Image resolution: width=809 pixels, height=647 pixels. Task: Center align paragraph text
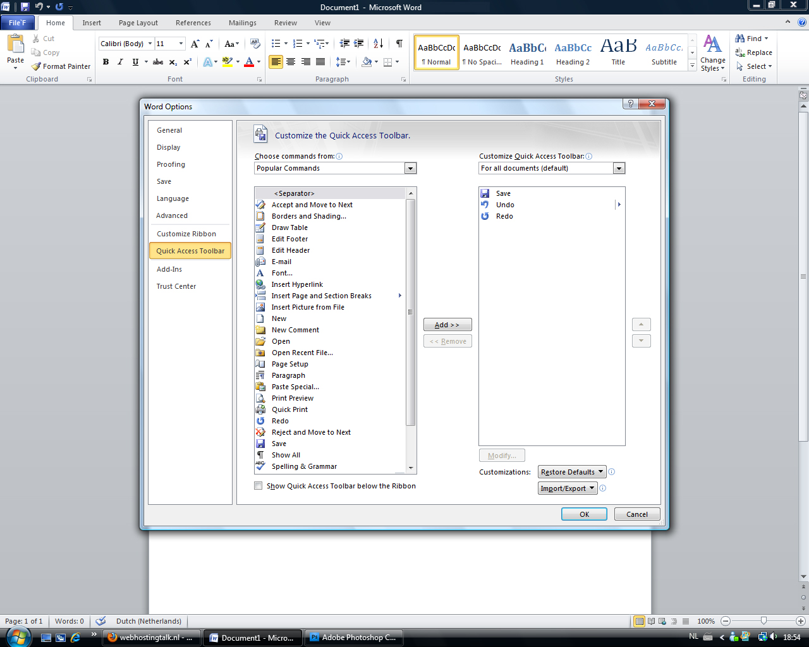tap(291, 62)
